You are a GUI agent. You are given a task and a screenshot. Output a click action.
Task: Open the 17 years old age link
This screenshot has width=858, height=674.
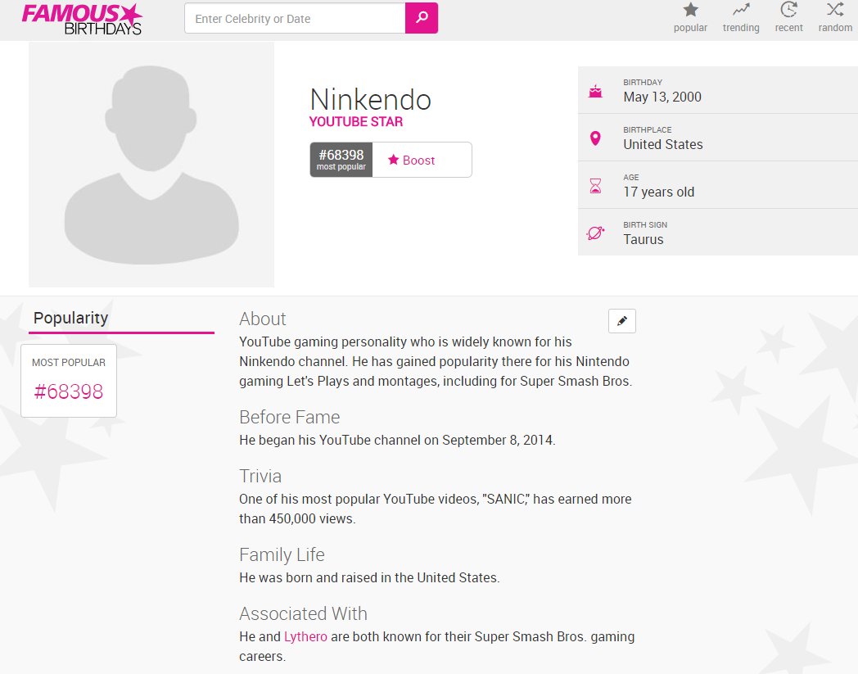(659, 192)
